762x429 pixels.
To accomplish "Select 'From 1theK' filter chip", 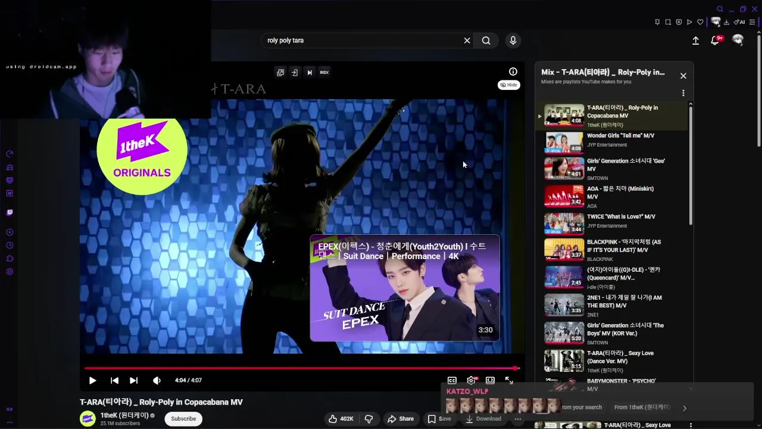I will click(x=642, y=408).
